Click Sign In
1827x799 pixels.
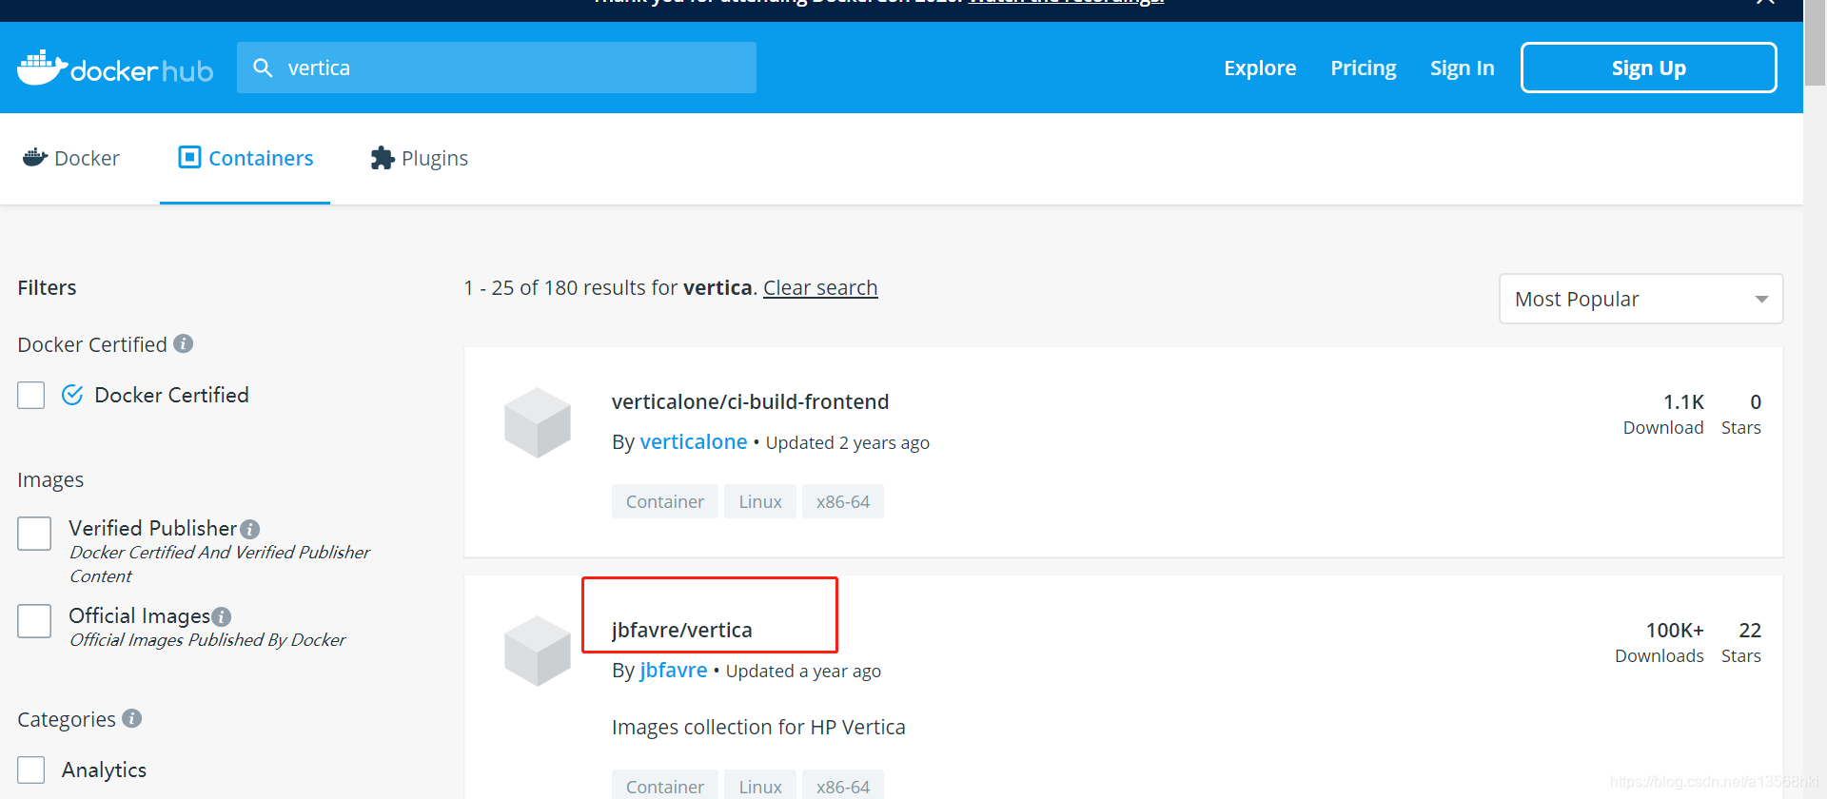tap(1463, 68)
